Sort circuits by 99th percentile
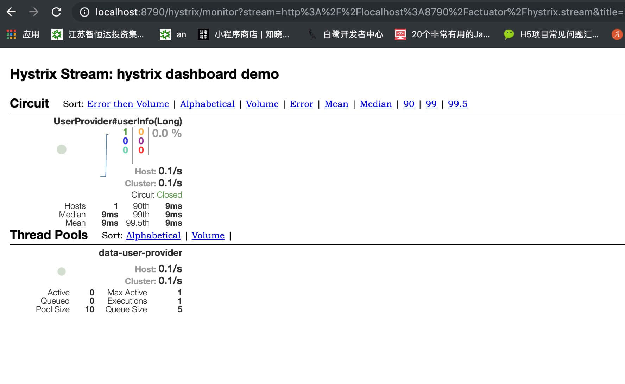The width and height of the screenshot is (625, 384). coord(431,104)
